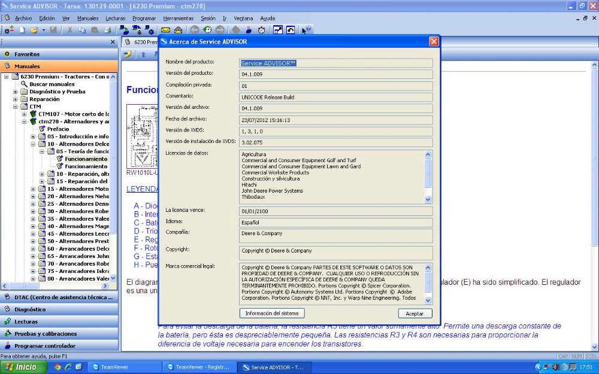Click the Print toolbar icon

pyautogui.click(x=107, y=30)
